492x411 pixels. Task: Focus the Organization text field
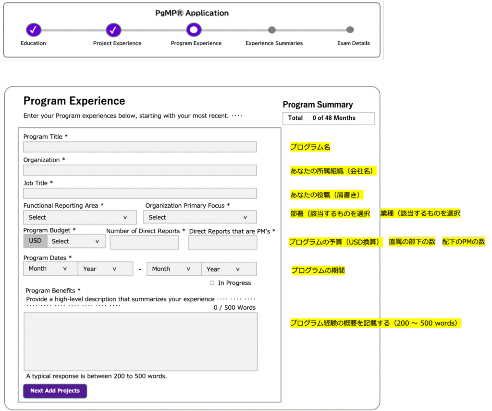click(140, 170)
